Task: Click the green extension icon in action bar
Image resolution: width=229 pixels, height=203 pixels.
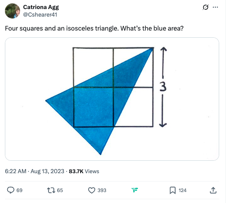Action: pos(135,190)
